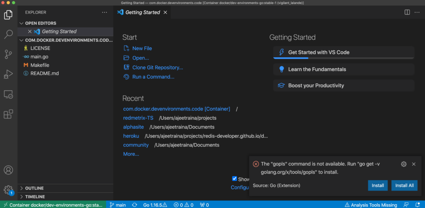Open Remote Explorer icon in activity bar

click(x=8, y=94)
